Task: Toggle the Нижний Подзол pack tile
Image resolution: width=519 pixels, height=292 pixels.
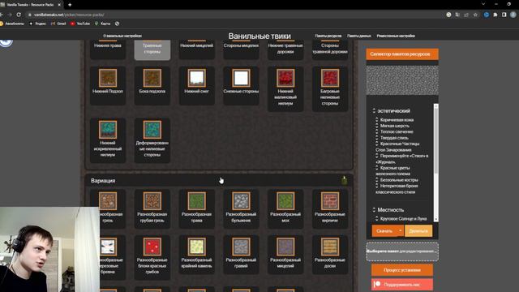Action: 108,85
